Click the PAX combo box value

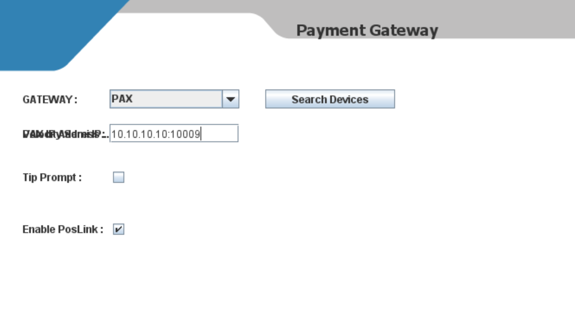[166, 99]
